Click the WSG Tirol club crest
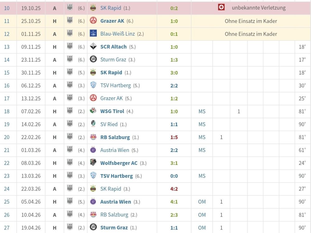The width and height of the screenshot is (311, 233). (x=93, y=111)
